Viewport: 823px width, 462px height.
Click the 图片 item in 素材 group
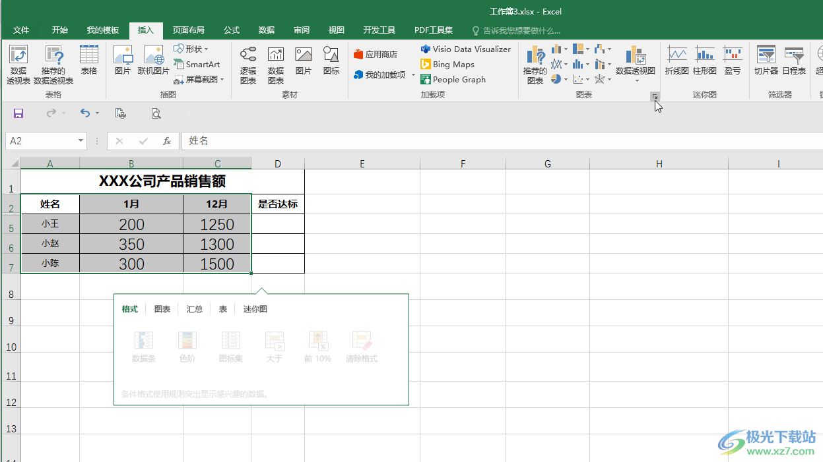[x=304, y=60]
